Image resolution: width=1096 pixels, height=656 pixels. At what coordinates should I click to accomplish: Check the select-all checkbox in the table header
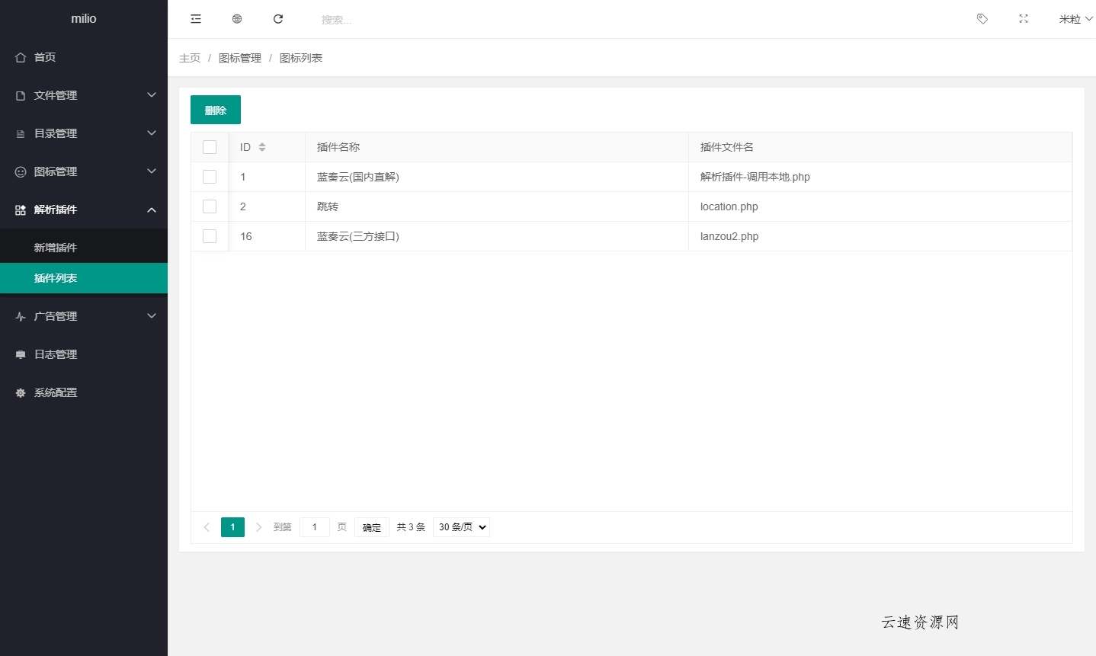(210, 147)
